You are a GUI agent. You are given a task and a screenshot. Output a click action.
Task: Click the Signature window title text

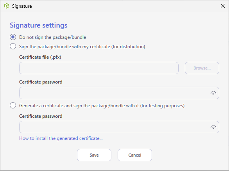(22, 6)
